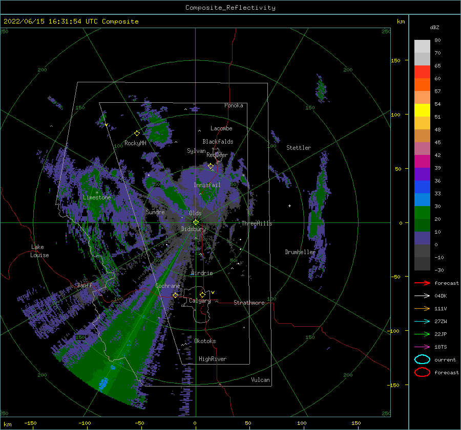Click the Lake Louise label
This screenshot has width=461, height=430.
pos(39,251)
